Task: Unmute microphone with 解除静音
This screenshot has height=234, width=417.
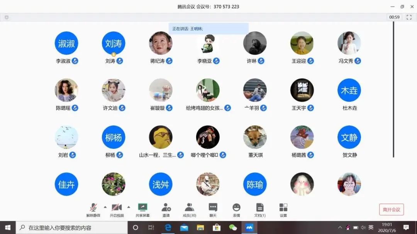Action: coord(93,210)
